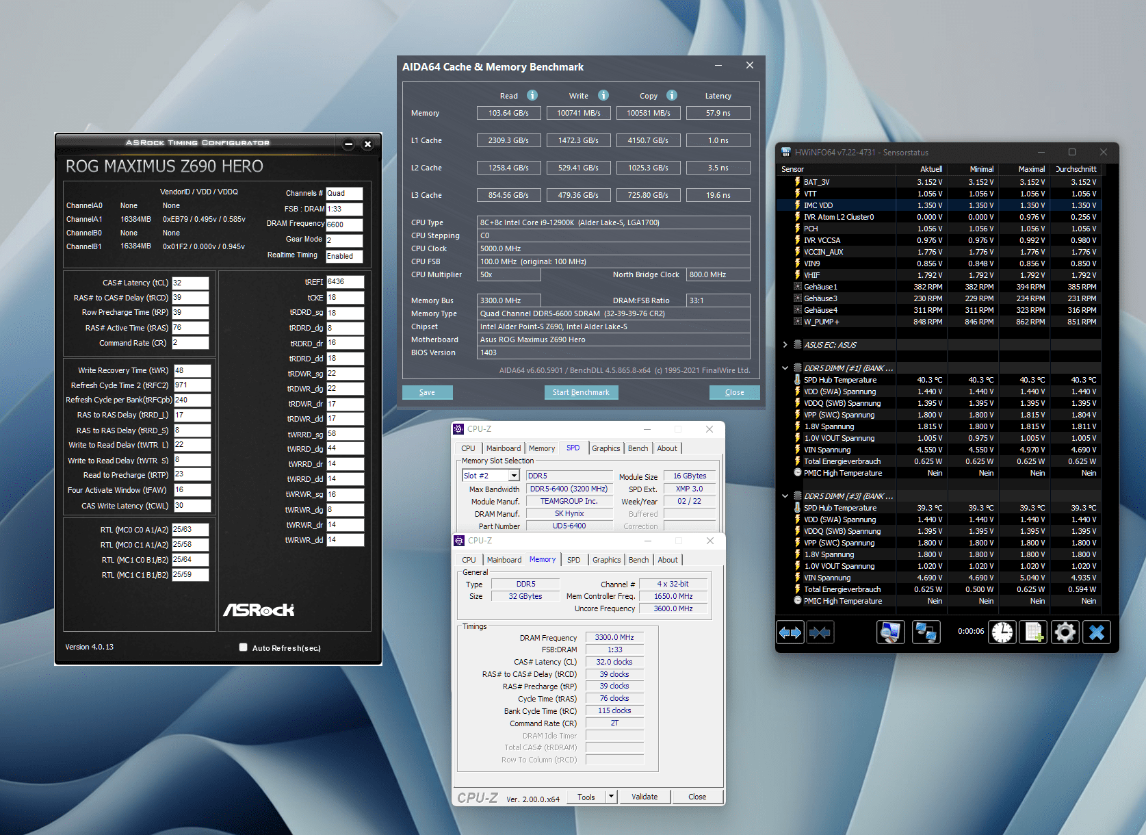
Task: Select VDDQ (SWB) Spannung row under DIMM #1
Action: pos(939,403)
